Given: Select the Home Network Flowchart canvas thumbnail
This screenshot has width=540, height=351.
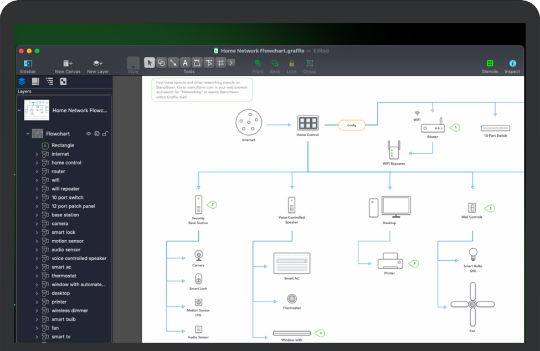Looking at the screenshot, I should [37, 110].
